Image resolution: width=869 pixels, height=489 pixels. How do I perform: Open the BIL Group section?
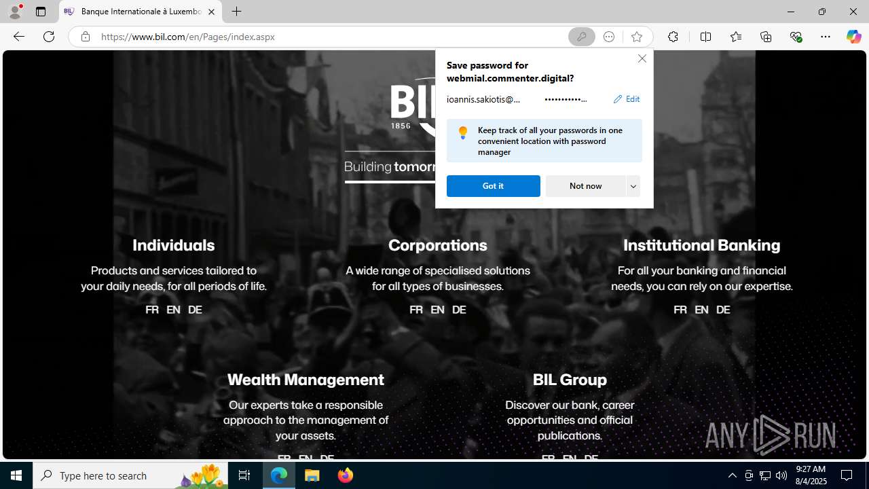pos(570,380)
